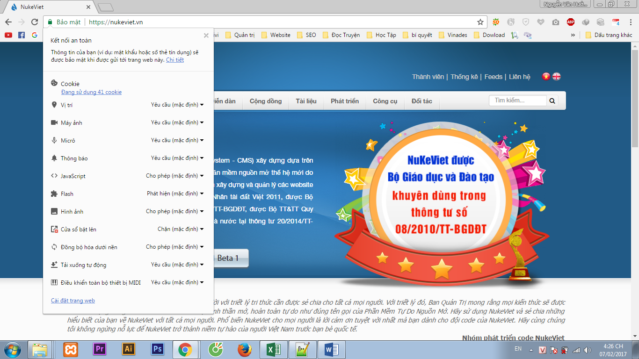The width and height of the screenshot is (639, 359).
Task: Open the SEO bookmarks folder
Action: [307, 35]
